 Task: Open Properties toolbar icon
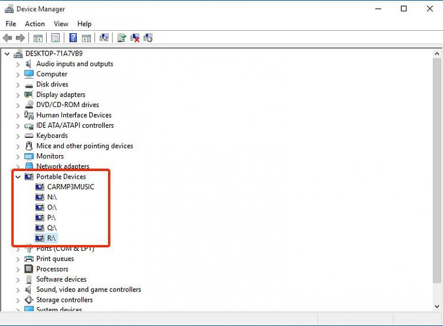coord(56,38)
